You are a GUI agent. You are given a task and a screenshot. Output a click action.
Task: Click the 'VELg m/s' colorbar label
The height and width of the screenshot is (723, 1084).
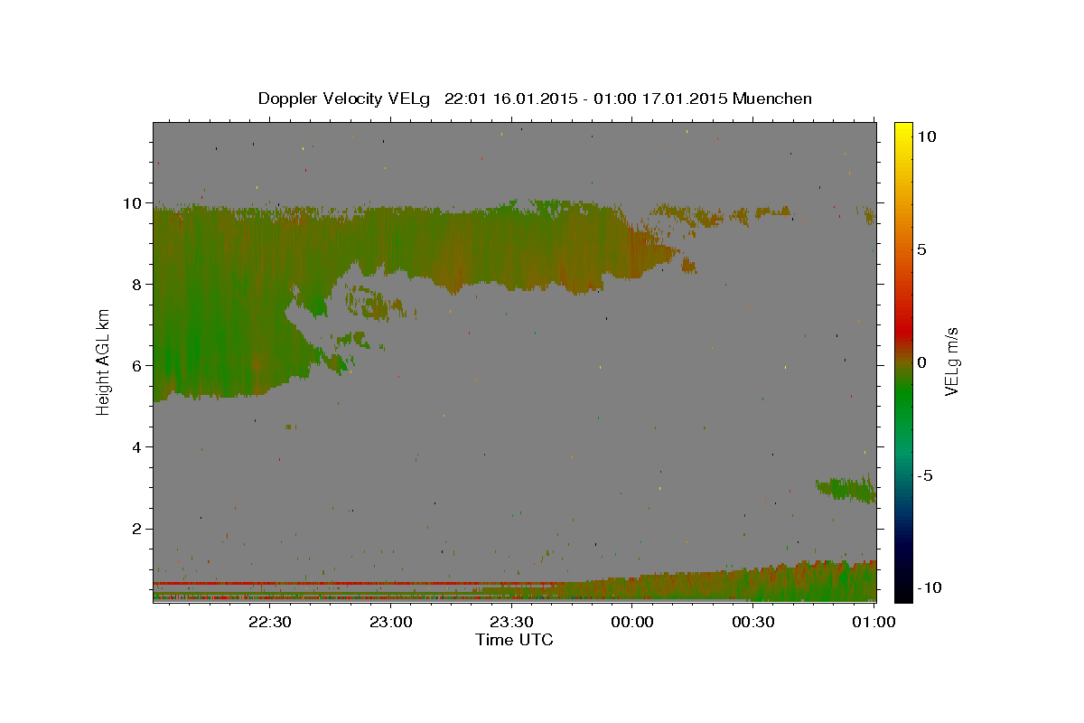tap(951, 361)
